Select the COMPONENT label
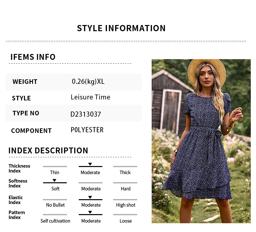 click(x=31, y=131)
